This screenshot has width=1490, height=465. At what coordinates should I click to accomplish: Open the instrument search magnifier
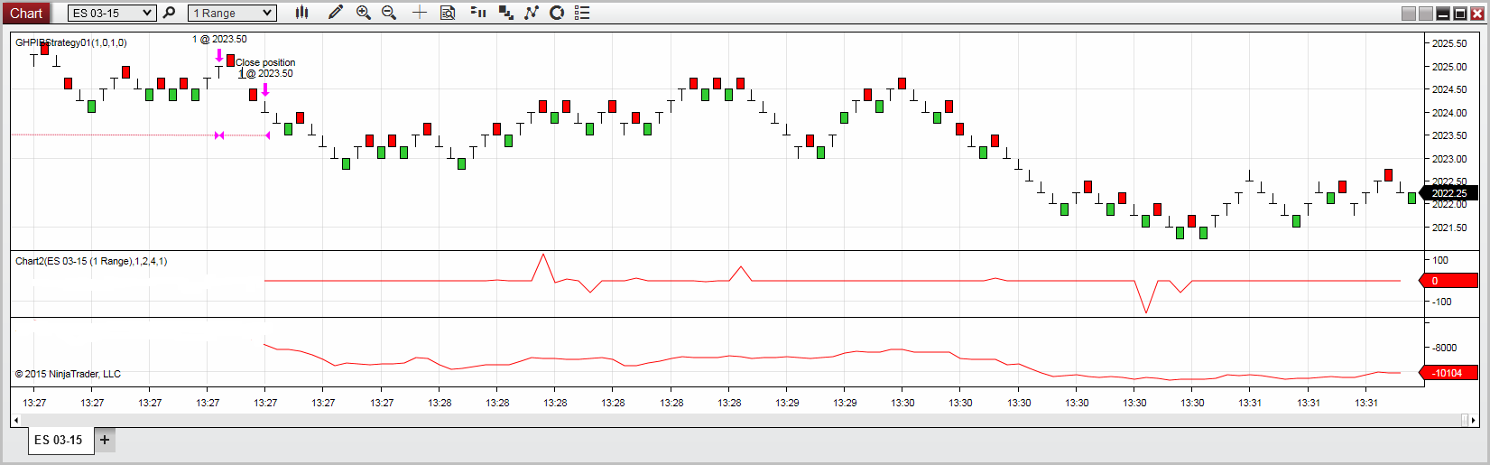pos(169,13)
